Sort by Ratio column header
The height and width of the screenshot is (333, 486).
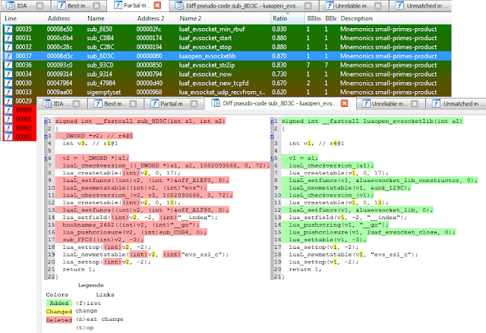click(x=288, y=18)
